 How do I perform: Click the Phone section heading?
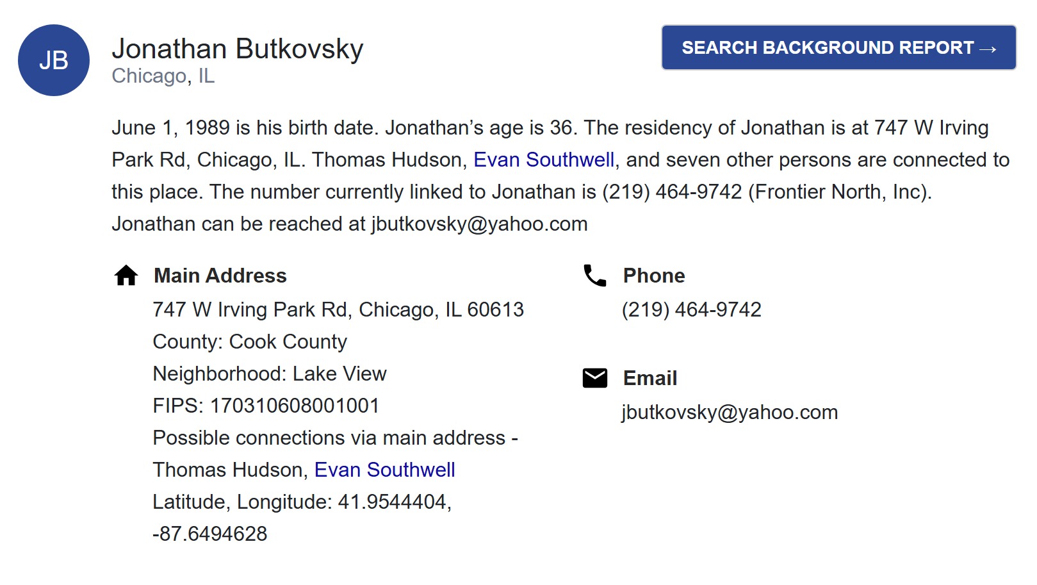[654, 276]
